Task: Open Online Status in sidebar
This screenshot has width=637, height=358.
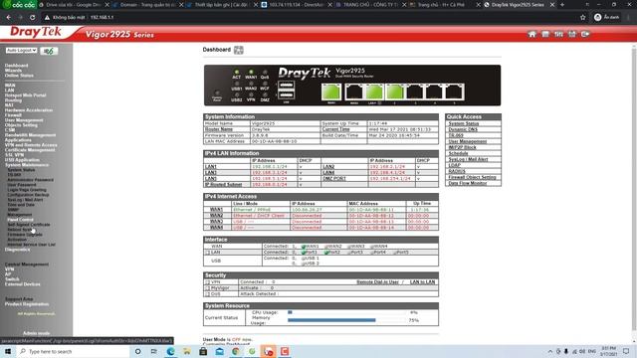Action: pos(19,76)
